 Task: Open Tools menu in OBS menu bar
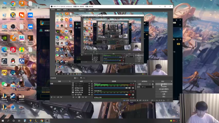pyautogui.click(x=90, y=10)
